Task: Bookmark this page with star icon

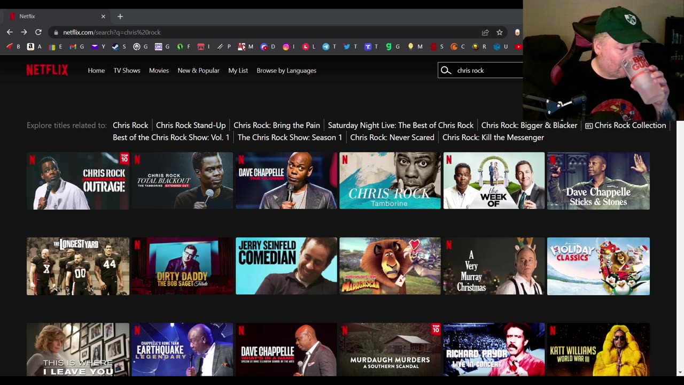Action: pyautogui.click(x=500, y=32)
